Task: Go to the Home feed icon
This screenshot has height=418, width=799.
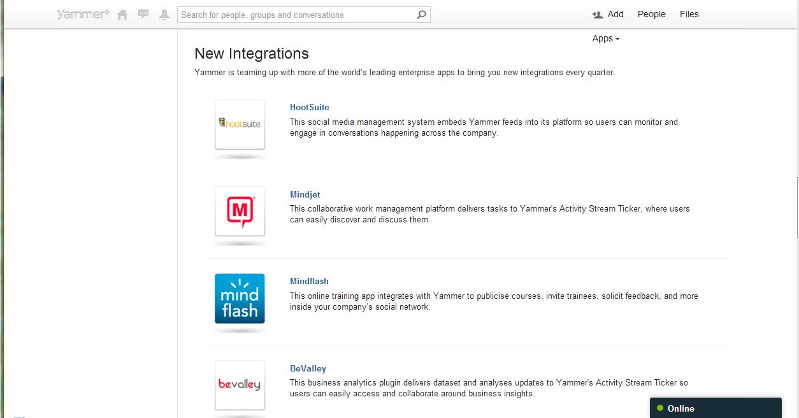Action: coord(122,15)
